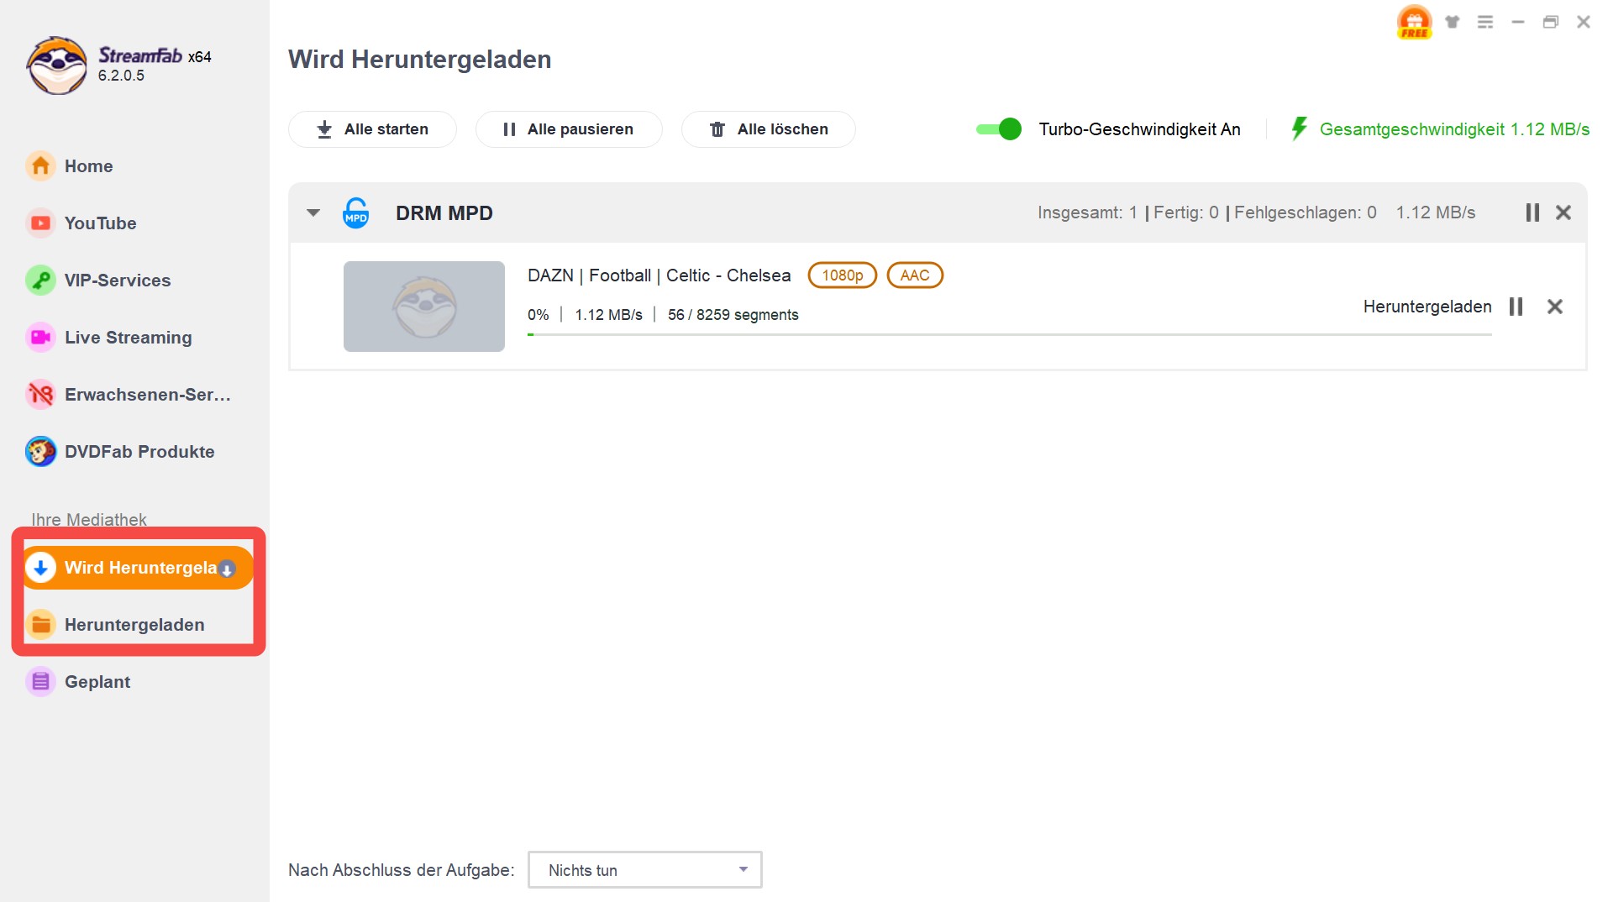Click the 1080p resolution badge
This screenshot has height=902, width=1608.
[842, 275]
